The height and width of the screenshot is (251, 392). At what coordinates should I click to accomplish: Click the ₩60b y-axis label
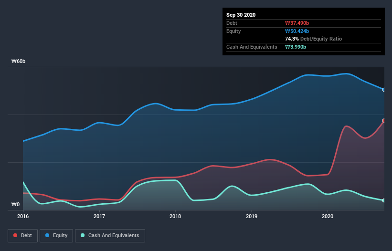point(19,62)
